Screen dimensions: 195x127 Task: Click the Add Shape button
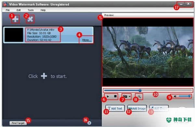coord(159,108)
